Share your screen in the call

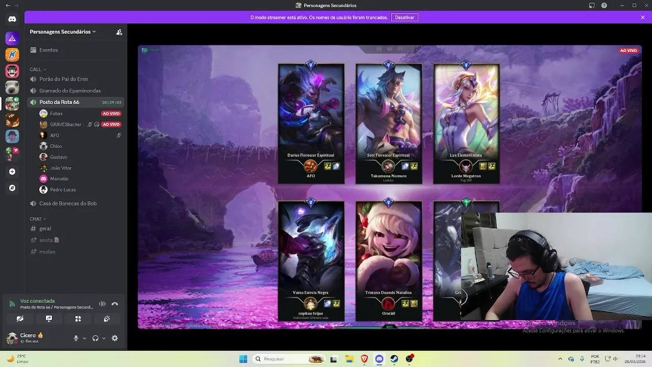click(49, 319)
